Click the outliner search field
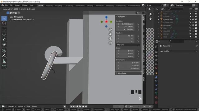The height and width of the screenshot is (111, 199). [176, 9]
